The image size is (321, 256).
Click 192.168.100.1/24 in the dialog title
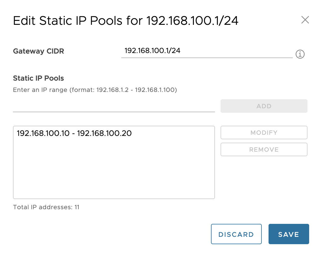click(192, 21)
